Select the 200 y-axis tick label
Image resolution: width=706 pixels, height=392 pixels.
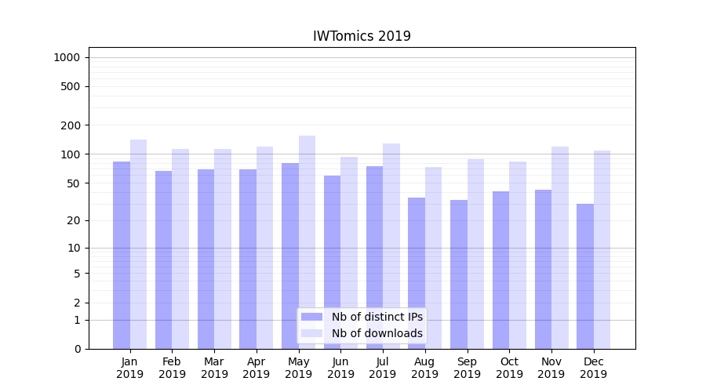[71, 125]
